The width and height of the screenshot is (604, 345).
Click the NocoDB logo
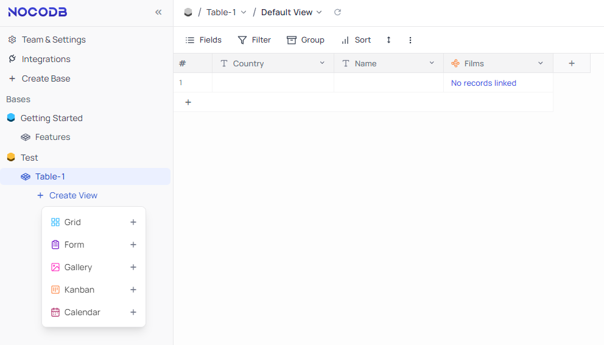coord(37,12)
